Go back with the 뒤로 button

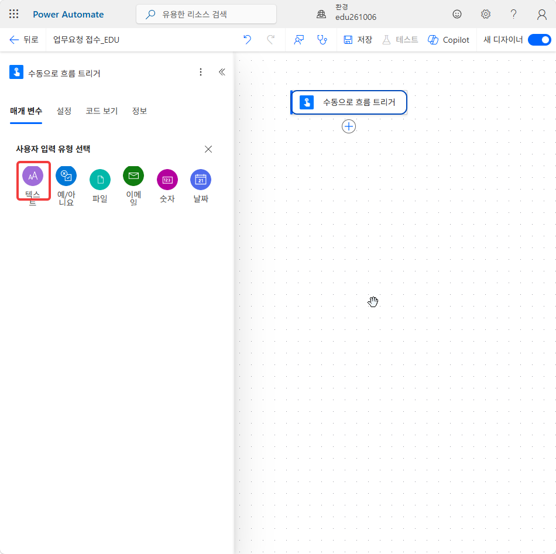[x=24, y=40]
